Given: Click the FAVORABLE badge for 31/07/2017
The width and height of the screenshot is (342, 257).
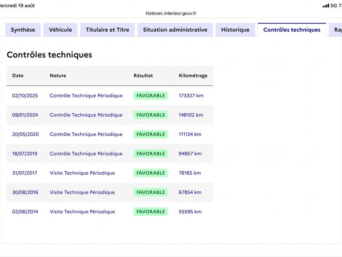Looking at the screenshot, I should [x=150, y=173].
